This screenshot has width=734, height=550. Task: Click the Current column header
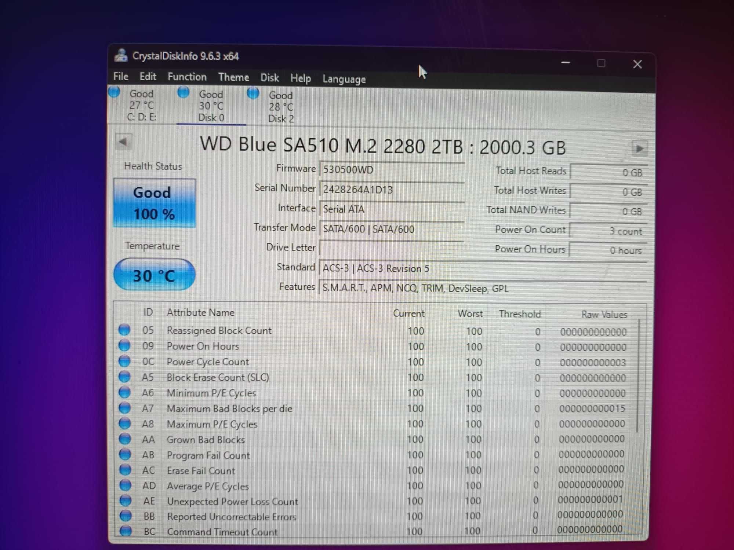(x=408, y=313)
